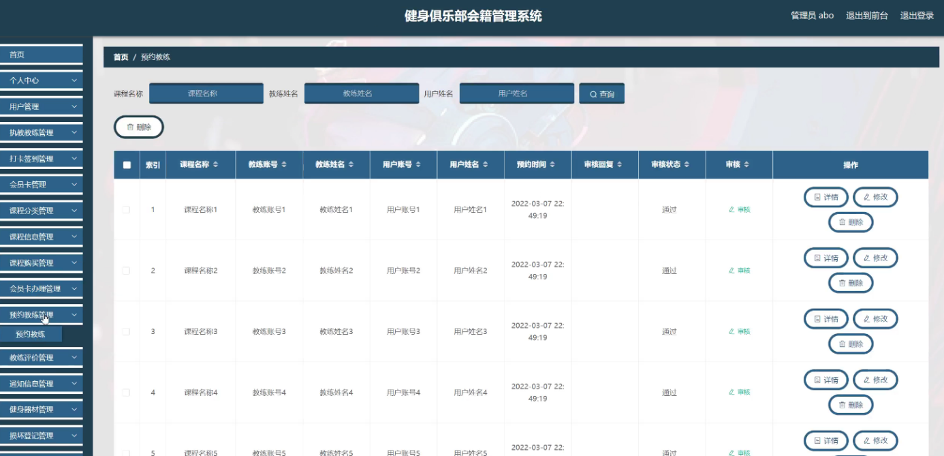The height and width of the screenshot is (456, 944).
Task: Tick the checkbox for row 2
Action: tap(126, 271)
